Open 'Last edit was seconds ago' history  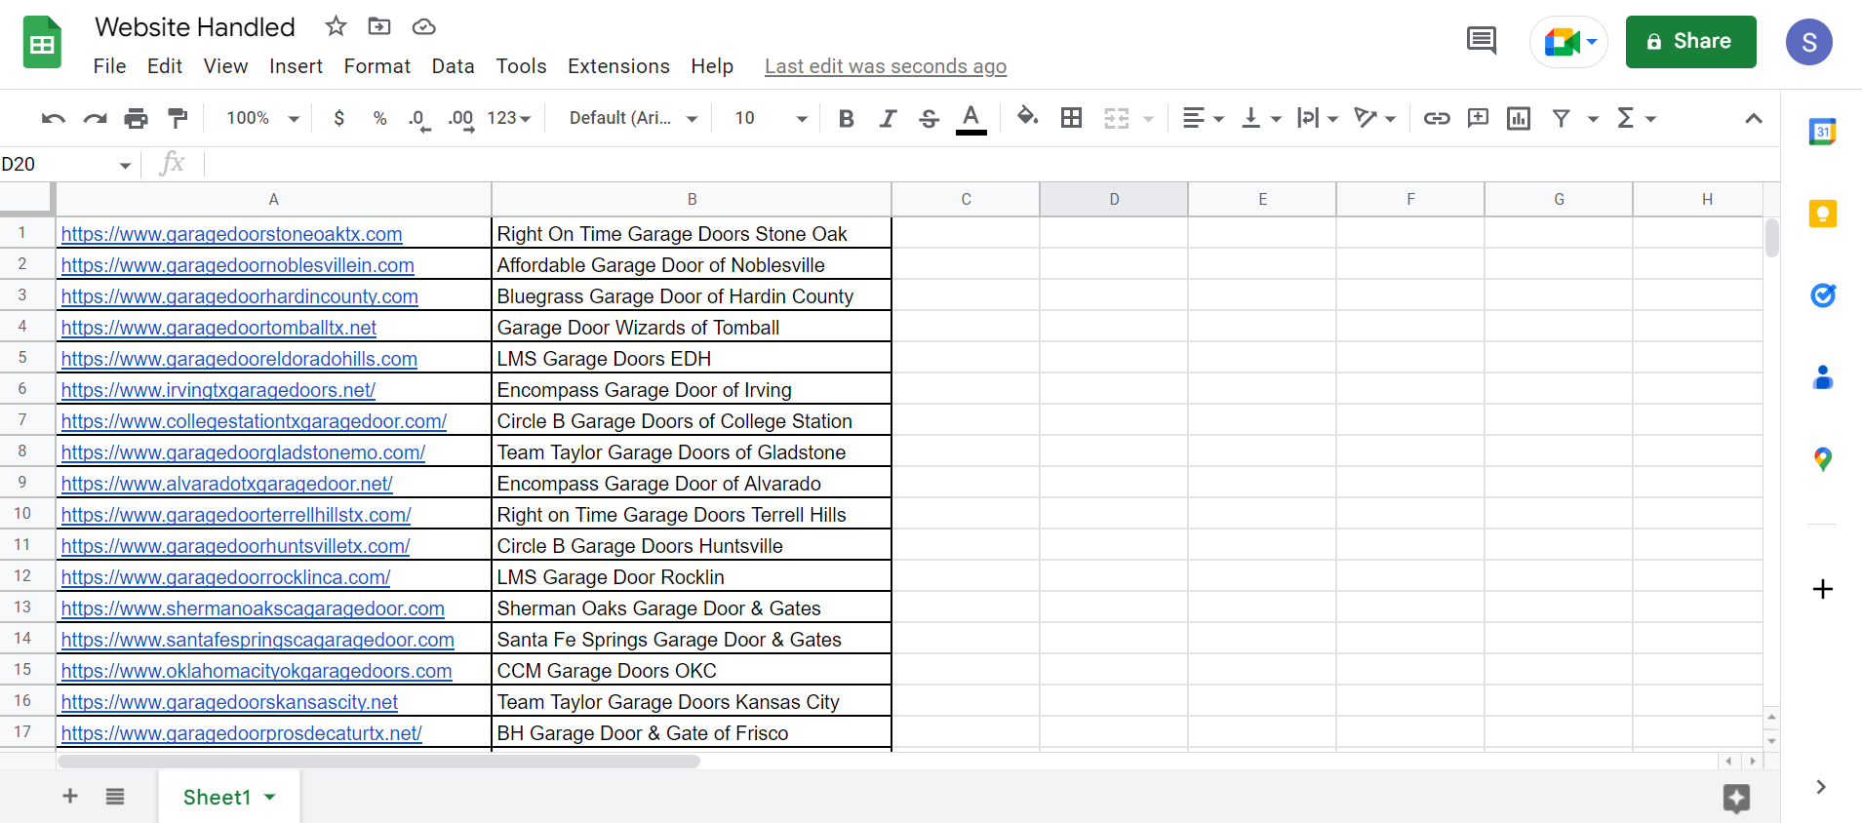tap(886, 66)
